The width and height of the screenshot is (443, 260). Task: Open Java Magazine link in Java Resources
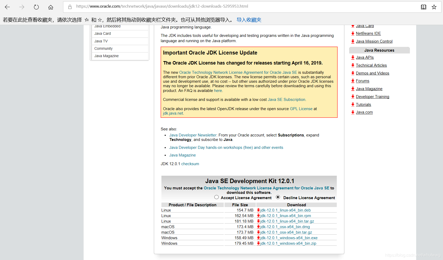[x=369, y=89]
